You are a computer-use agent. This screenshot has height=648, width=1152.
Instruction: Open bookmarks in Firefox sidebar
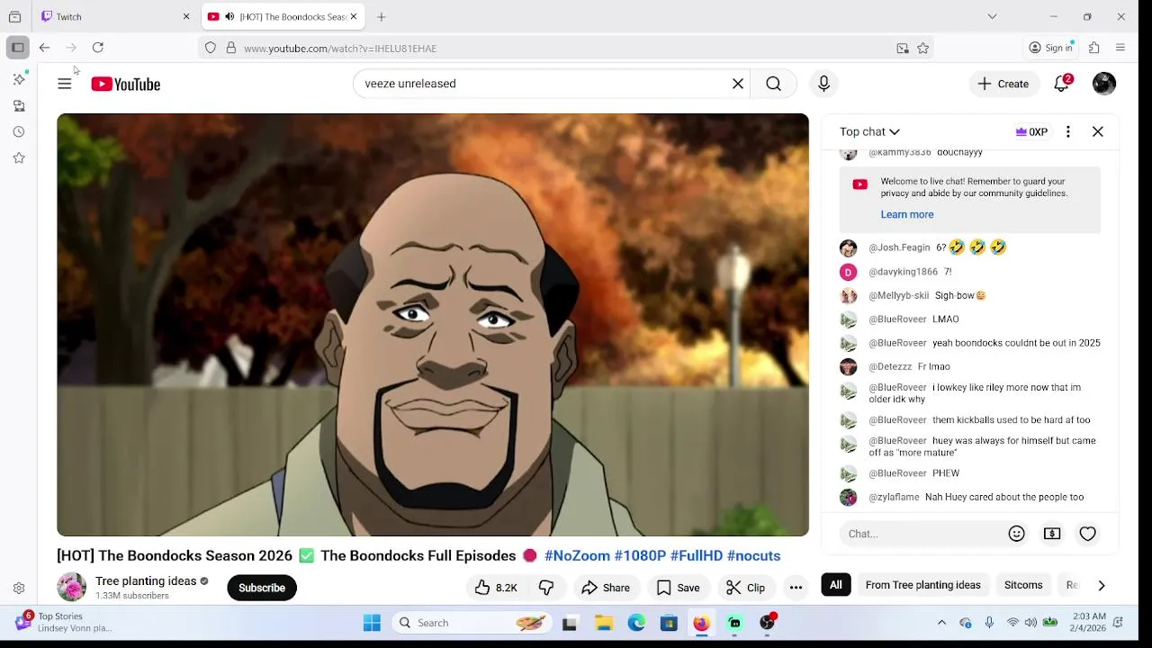pyautogui.click(x=19, y=158)
